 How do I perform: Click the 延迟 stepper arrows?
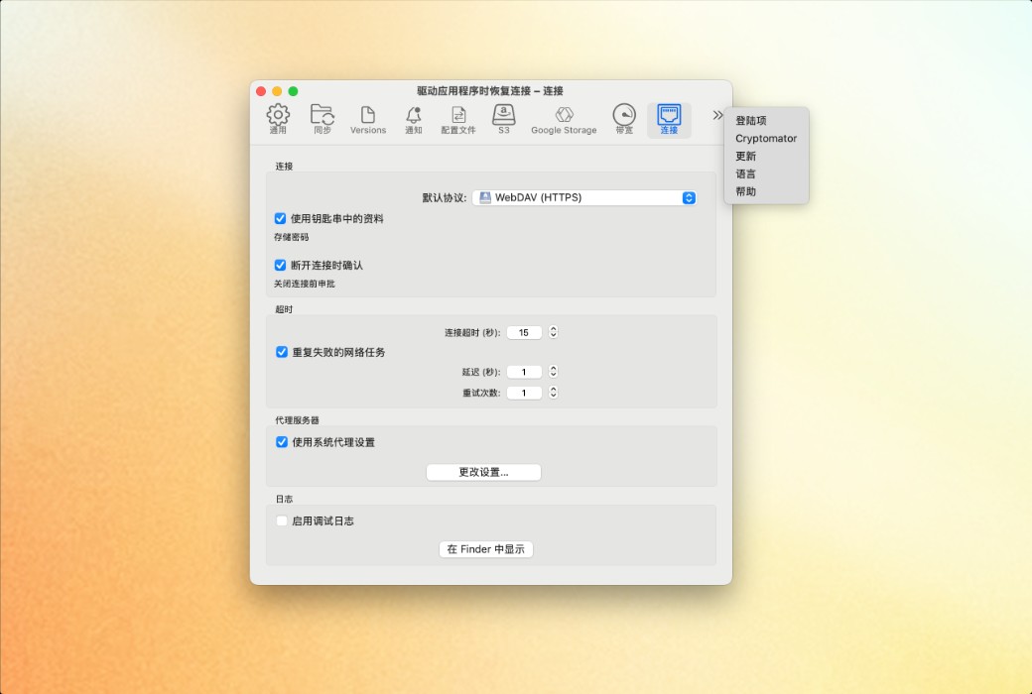pyautogui.click(x=554, y=372)
